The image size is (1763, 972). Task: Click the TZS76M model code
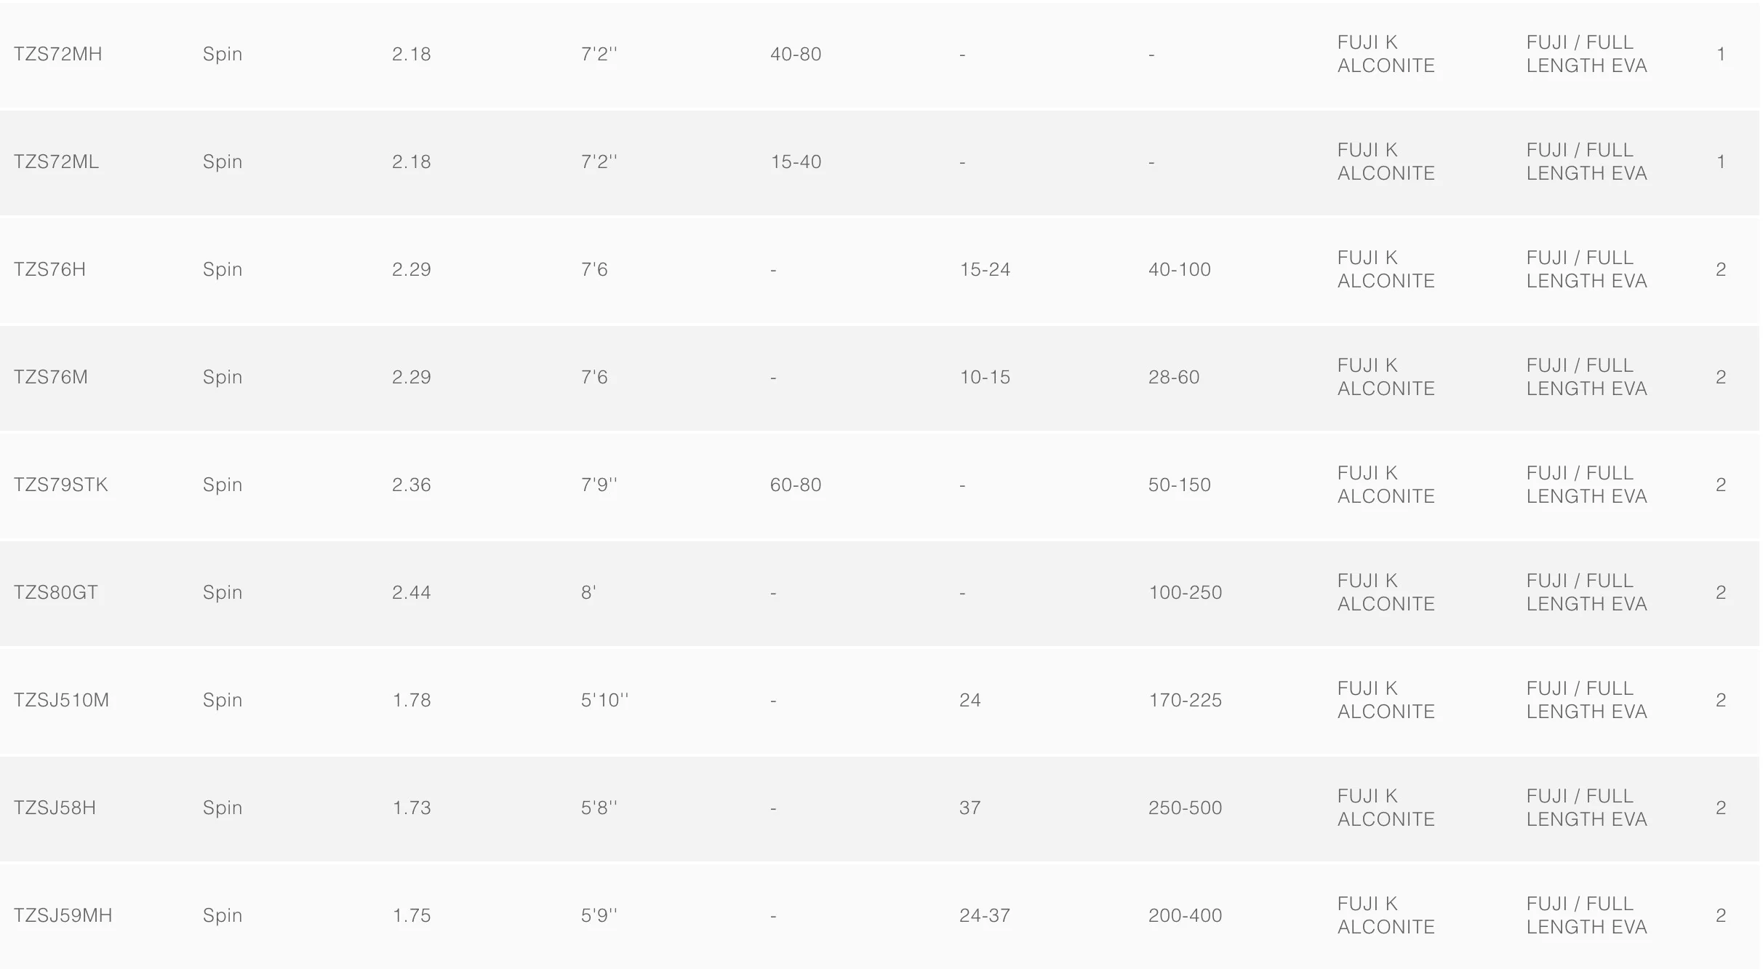tap(50, 378)
